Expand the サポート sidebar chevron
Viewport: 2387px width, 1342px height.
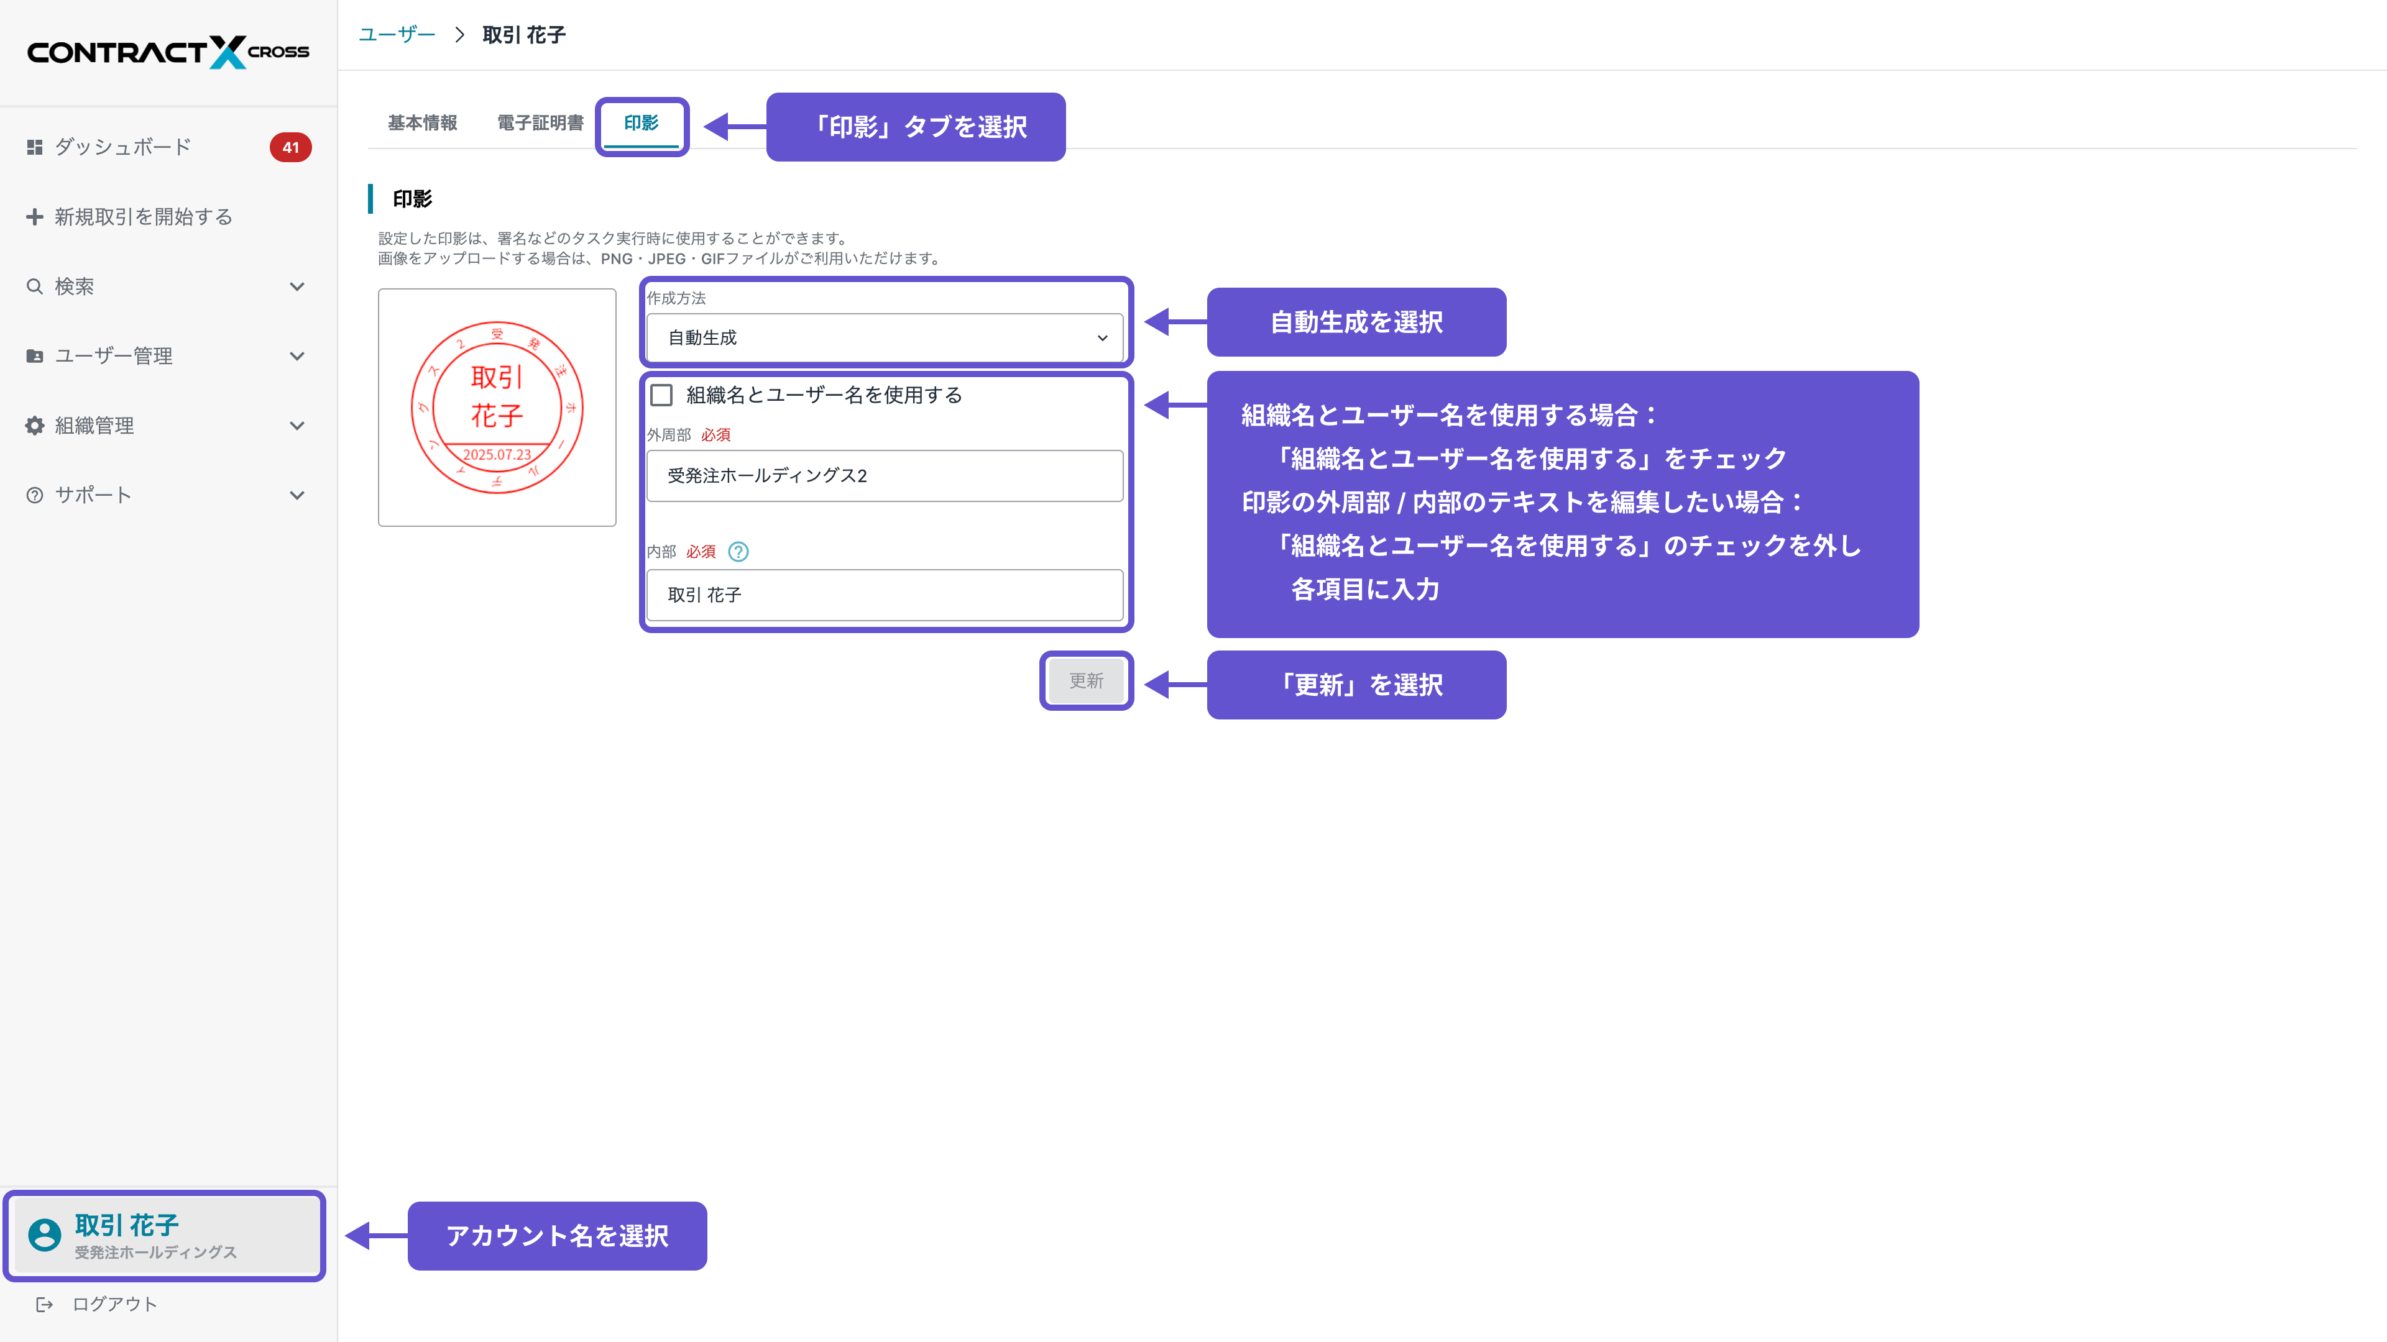(x=297, y=496)
